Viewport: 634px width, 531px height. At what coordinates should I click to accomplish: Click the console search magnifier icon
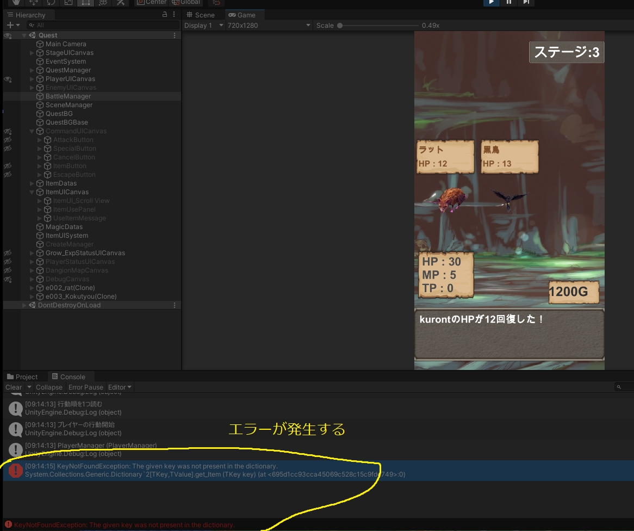pos(619,387)
